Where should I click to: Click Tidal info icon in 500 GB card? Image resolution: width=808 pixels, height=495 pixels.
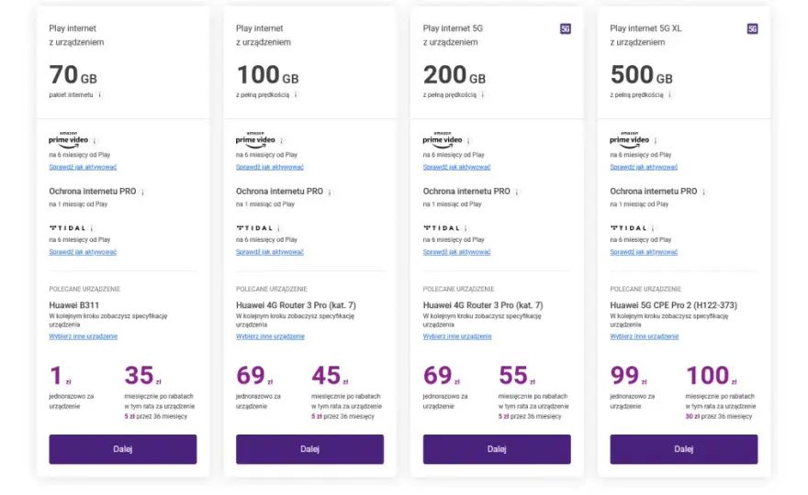click(x=654, y=228)
